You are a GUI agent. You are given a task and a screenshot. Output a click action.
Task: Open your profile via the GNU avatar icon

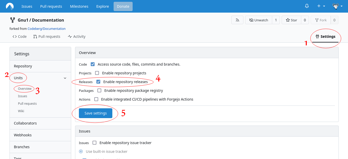[x=335, y=6]
